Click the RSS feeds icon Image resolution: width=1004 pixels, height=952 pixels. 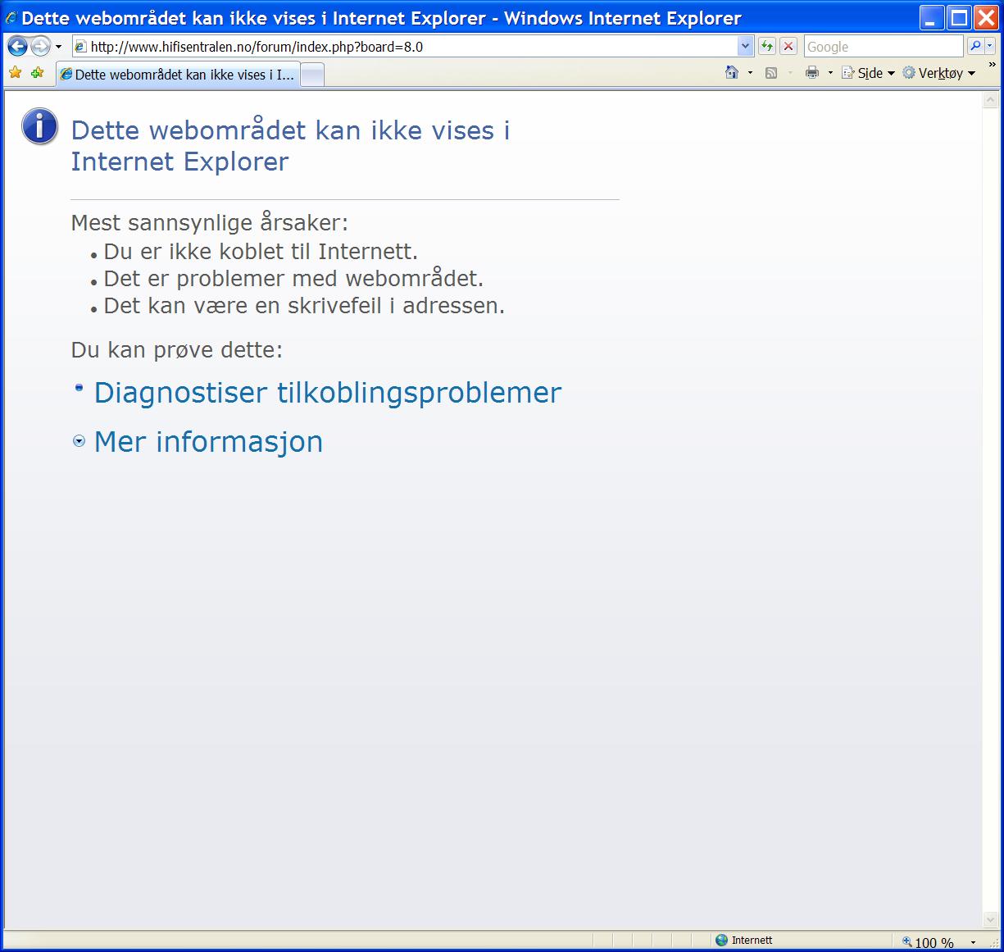[x=771, y=73]
